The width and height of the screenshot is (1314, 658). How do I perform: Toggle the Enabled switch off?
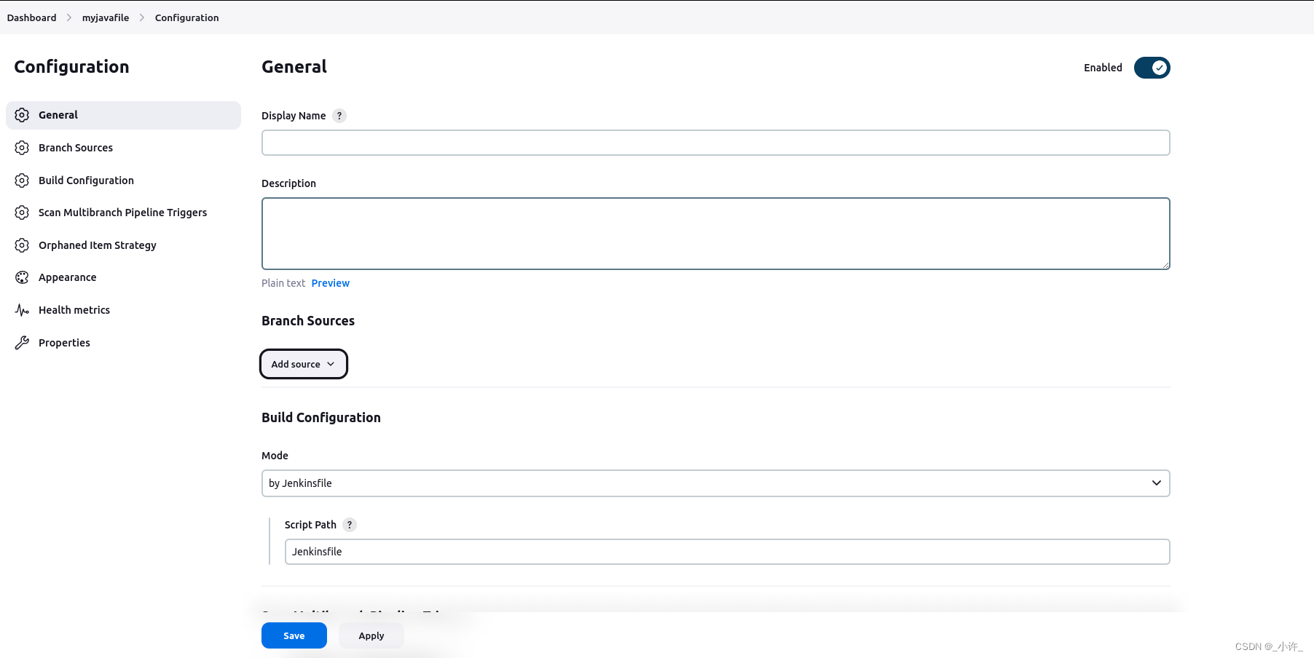(x=1152, y=68)
